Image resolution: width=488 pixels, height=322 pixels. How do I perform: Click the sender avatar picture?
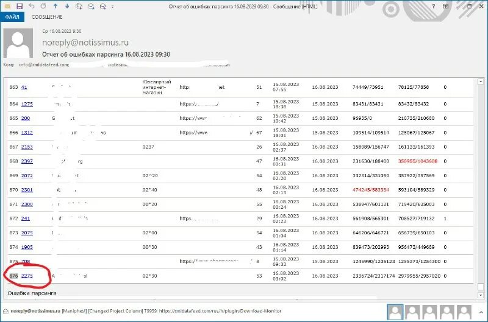click(18, 43)
